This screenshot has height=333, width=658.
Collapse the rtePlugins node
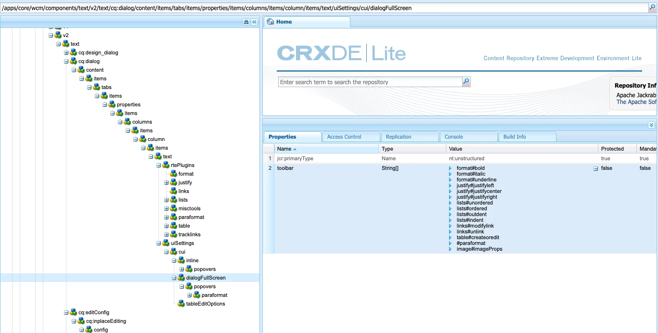[x=159, y=165]
